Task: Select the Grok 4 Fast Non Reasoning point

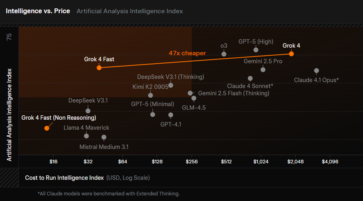Action: (47, 128)
